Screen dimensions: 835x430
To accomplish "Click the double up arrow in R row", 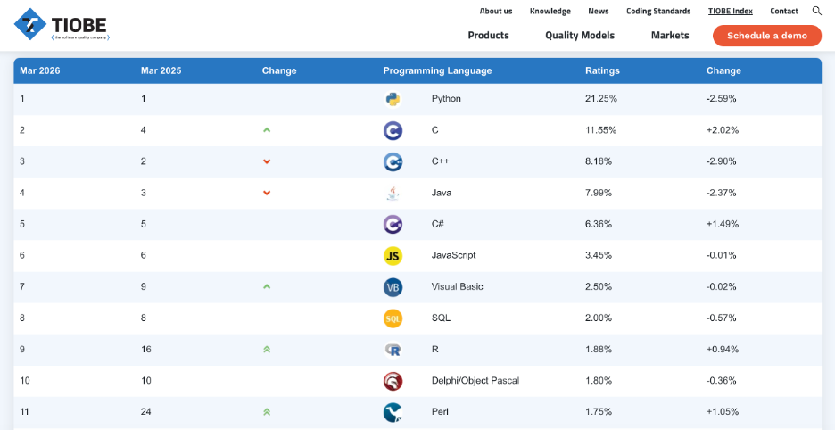I will (x=267, y=350).
